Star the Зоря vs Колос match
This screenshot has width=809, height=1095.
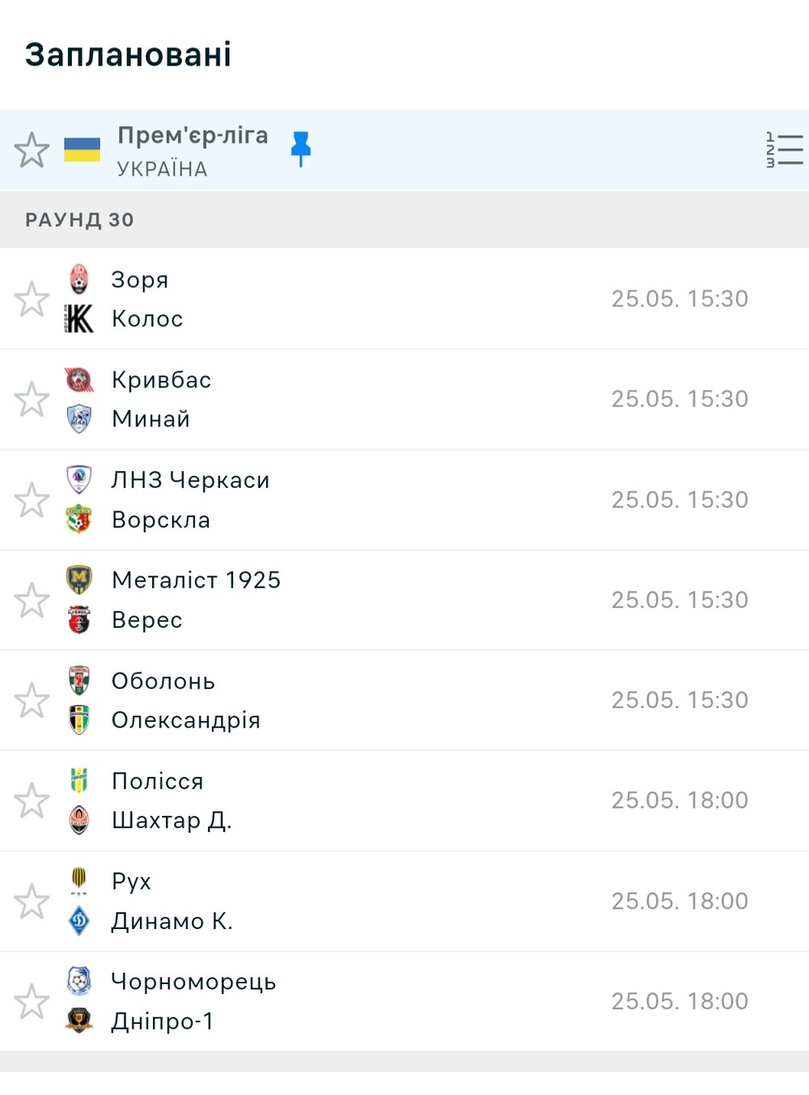[x=32, y=299]
